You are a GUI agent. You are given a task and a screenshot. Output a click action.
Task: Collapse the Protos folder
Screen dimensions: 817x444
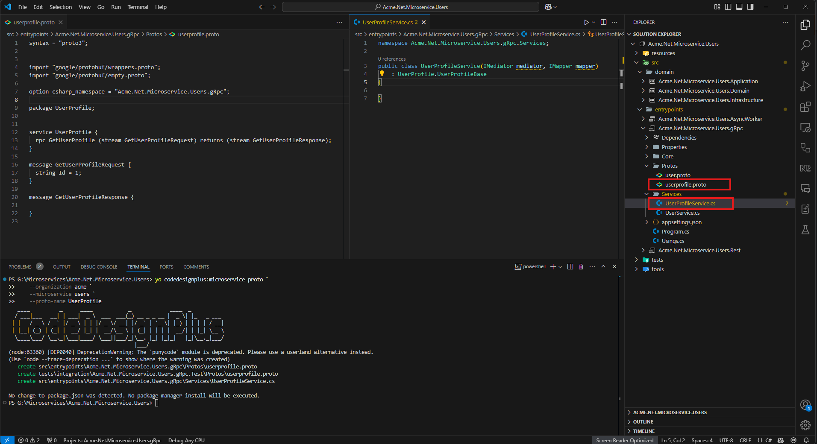click(x=647, y=166)
